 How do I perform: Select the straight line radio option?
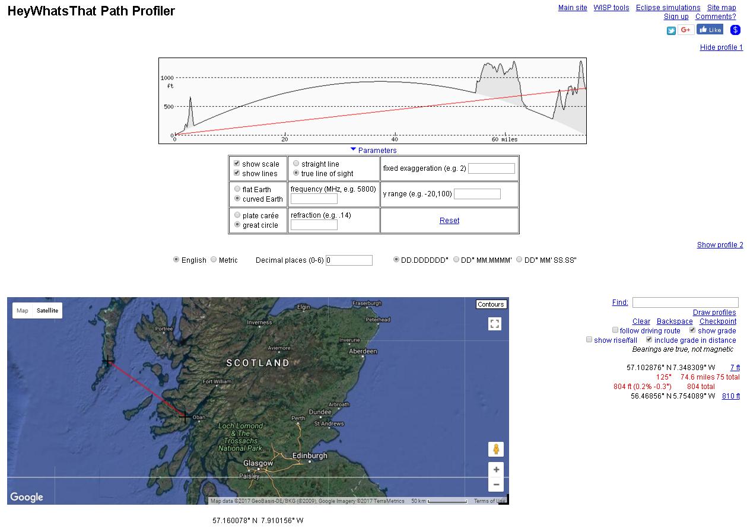(x=296, y=164)
